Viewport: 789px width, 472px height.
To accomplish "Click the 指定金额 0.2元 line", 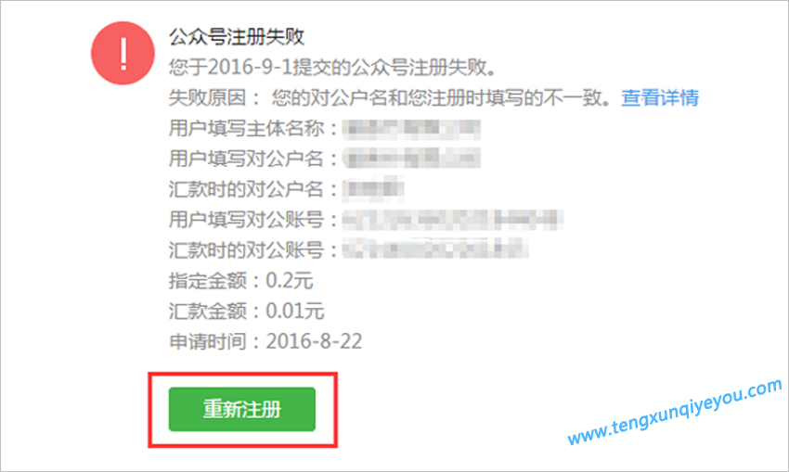I will click(240, 280).
